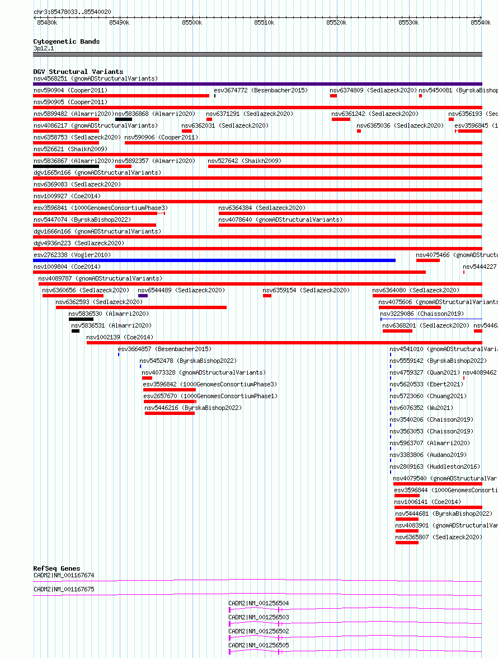Open nsv6374809 (Sedlazeck2020) variant label

click(x=373, y=90)
